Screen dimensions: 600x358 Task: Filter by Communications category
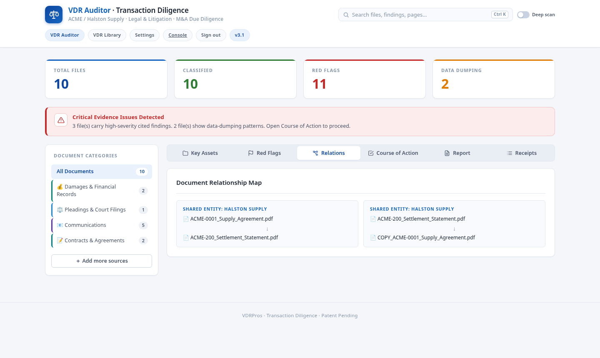102,225
